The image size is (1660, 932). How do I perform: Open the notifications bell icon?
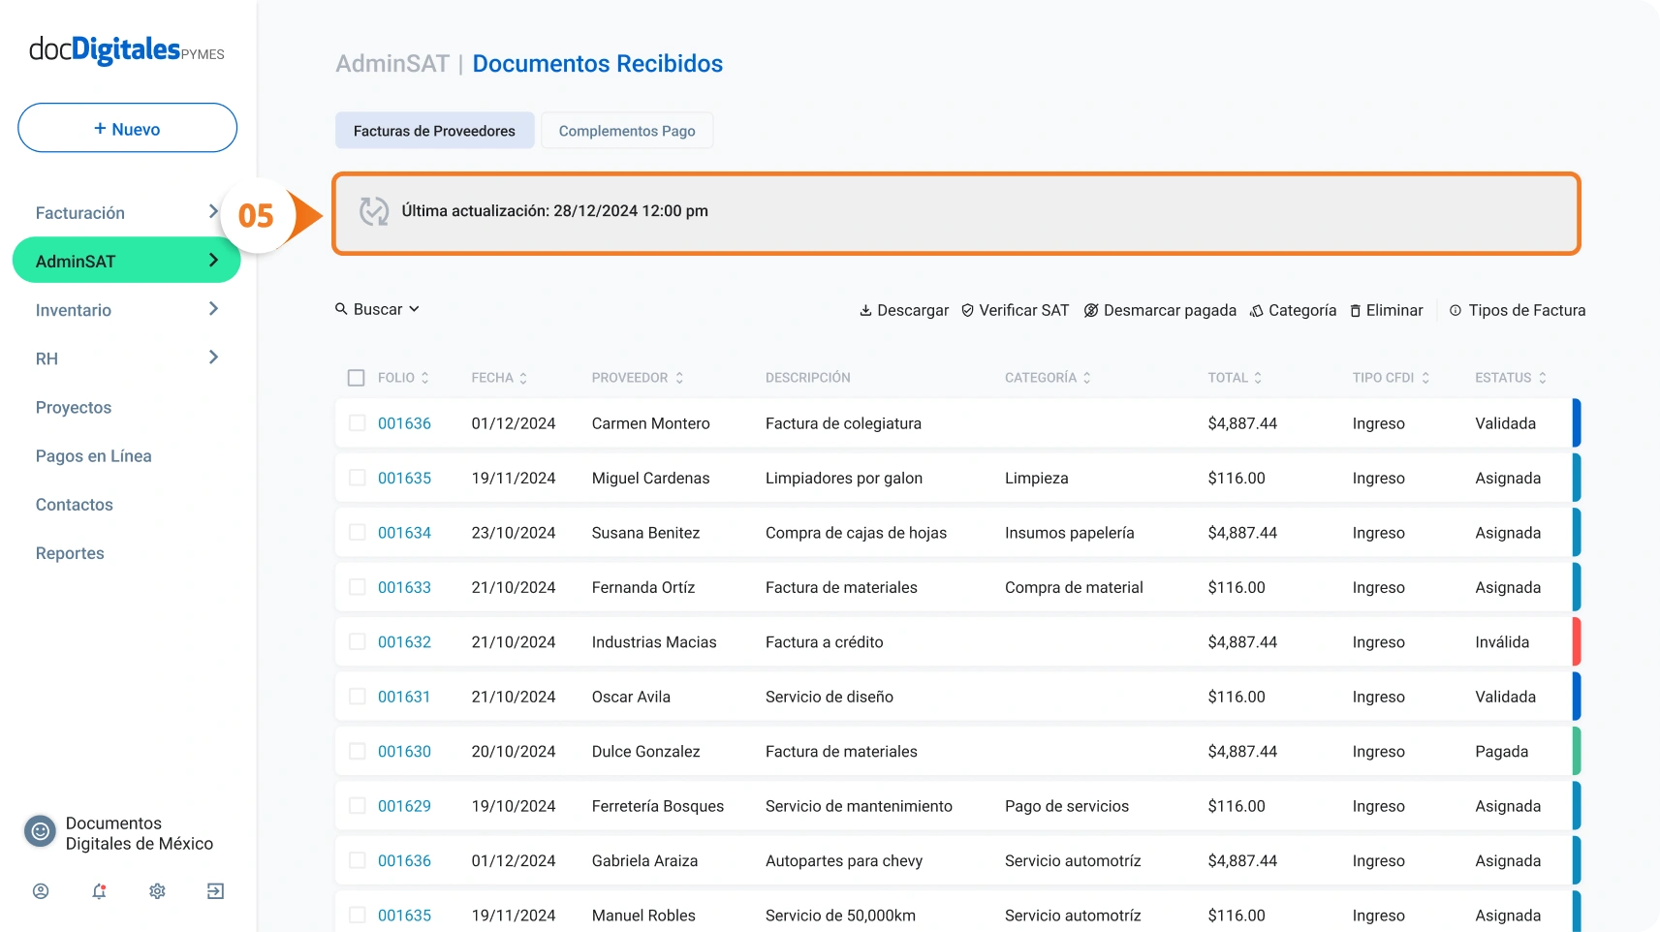pyautogui.click(x=99, y=891)
